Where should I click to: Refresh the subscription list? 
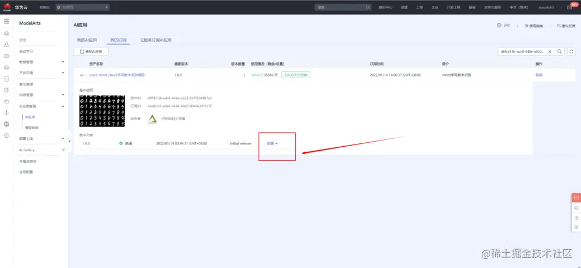[x=571, y=52]
